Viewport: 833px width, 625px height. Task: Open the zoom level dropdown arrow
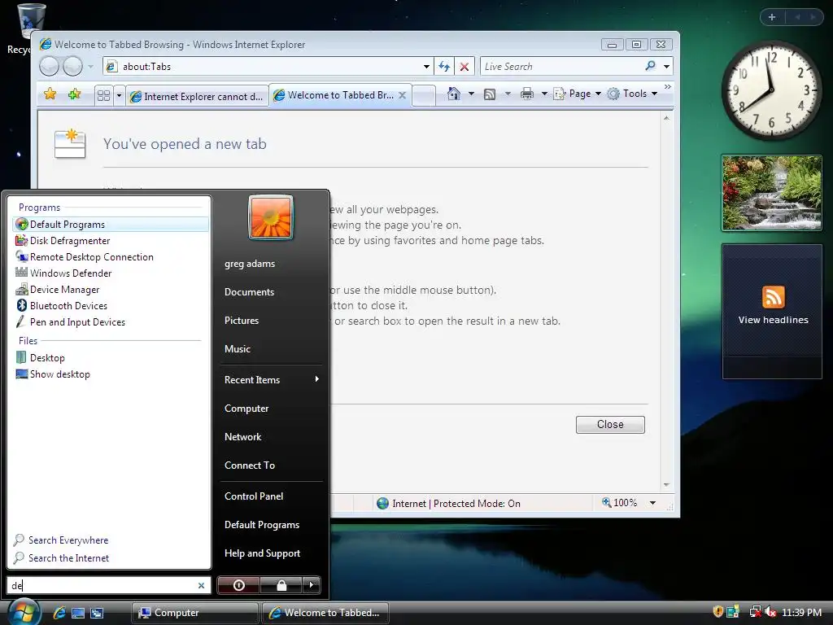(x=652, y=503)
